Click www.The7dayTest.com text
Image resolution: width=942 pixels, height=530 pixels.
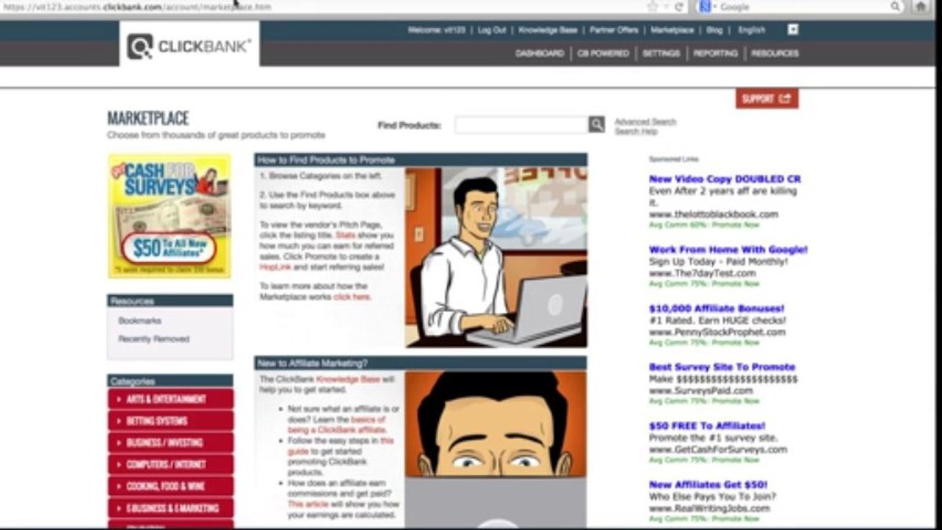click(703, 273)
